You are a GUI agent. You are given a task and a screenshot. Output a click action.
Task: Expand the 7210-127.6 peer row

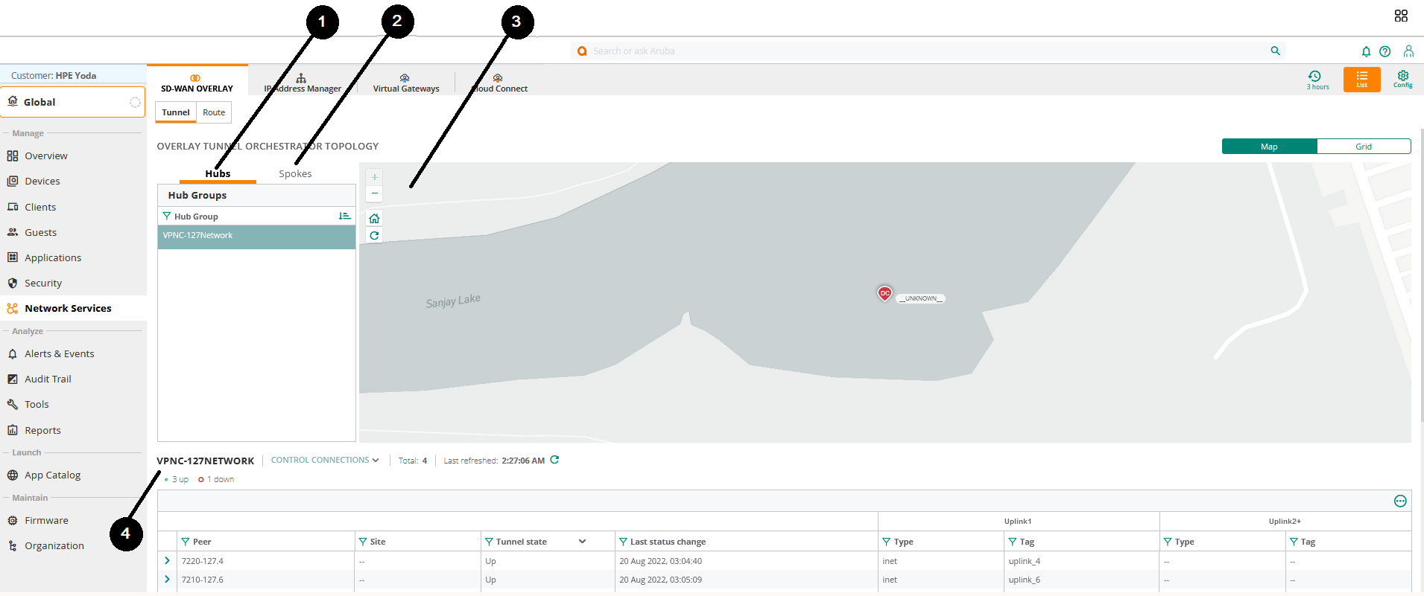click(167, 580)
